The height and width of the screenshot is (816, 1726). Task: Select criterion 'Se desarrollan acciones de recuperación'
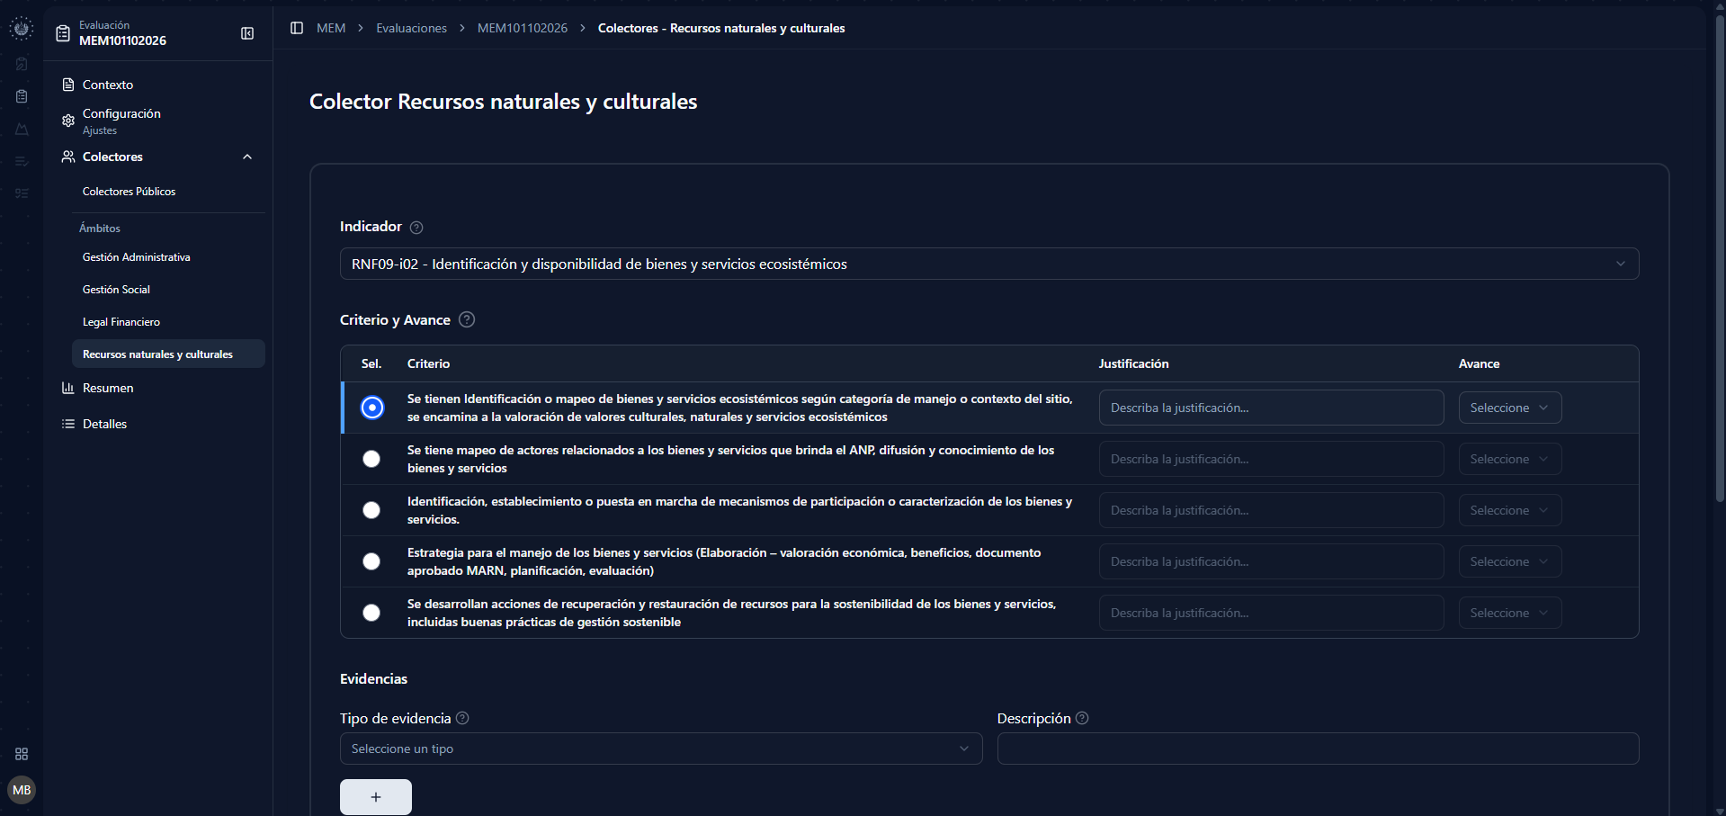coord(371,613)
